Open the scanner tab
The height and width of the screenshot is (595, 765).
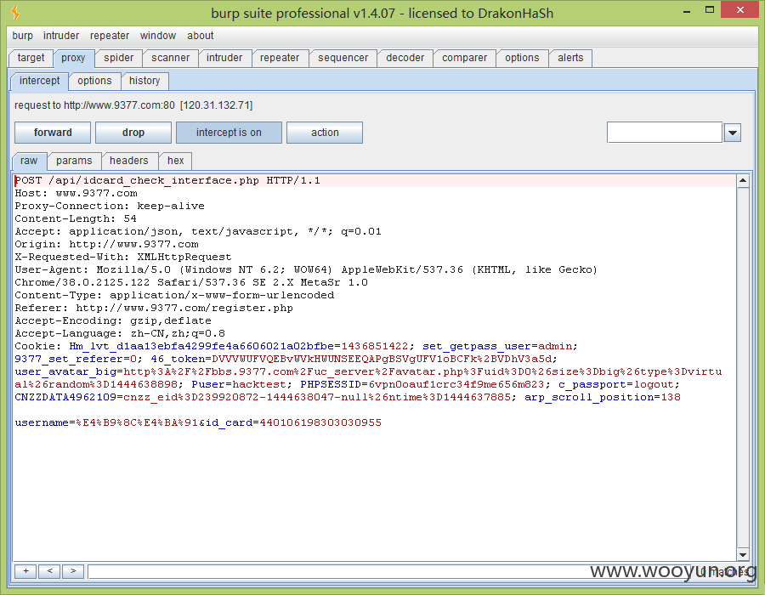coord(170,58)
